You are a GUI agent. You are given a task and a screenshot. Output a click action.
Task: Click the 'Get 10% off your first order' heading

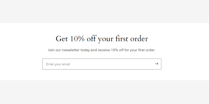click(x=102, y=39)
